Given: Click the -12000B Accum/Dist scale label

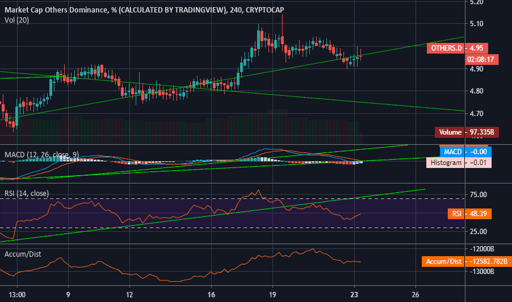Looking at the screenshot, I should click(482, 249).
